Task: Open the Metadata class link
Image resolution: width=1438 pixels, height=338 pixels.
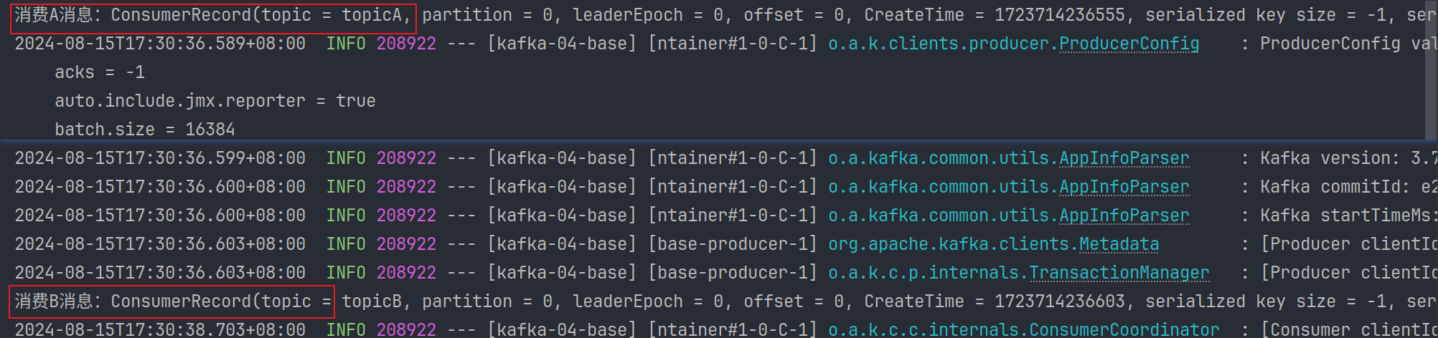Action: pos(1119,244)
